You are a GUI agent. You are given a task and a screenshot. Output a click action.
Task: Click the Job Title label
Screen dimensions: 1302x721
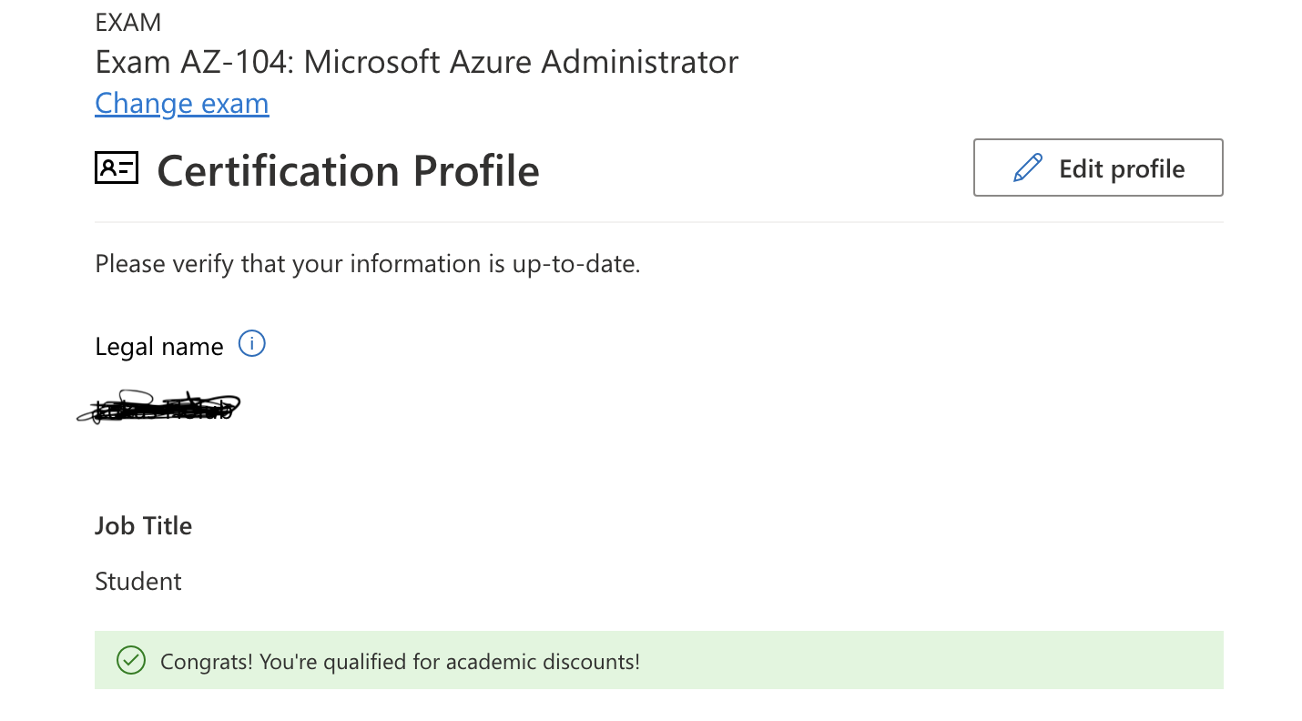click(144, 526)
